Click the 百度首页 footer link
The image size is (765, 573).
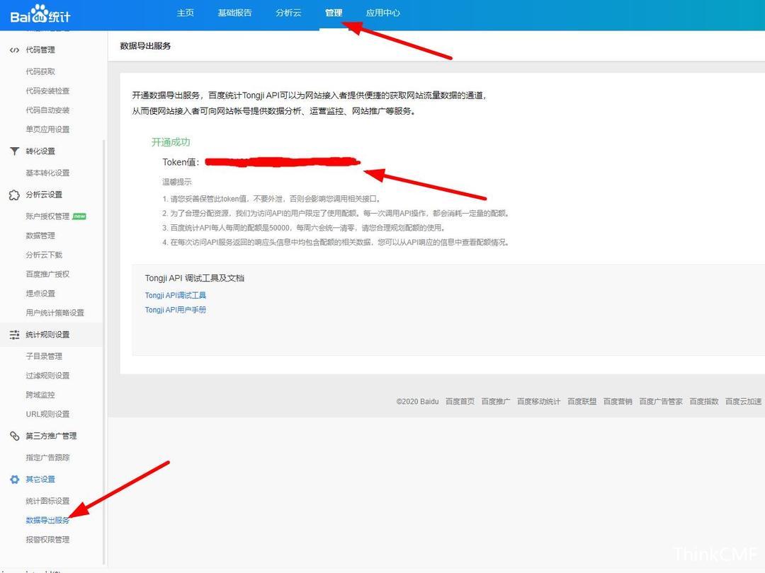click(460, 401)
